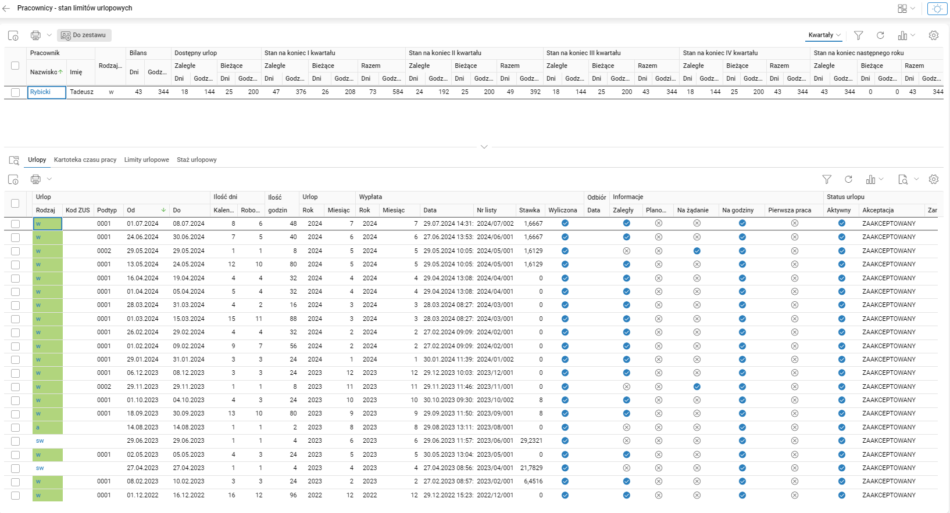Open the document preview icon in the leave toolbar
The width and height of the screenshot is (950, 513).
(903, 179)
